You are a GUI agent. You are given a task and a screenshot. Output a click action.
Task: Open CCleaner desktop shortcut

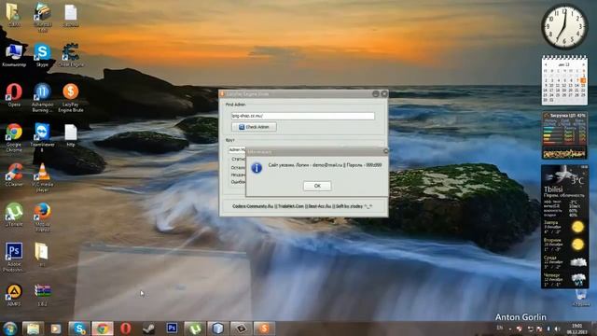coord(14,175)
